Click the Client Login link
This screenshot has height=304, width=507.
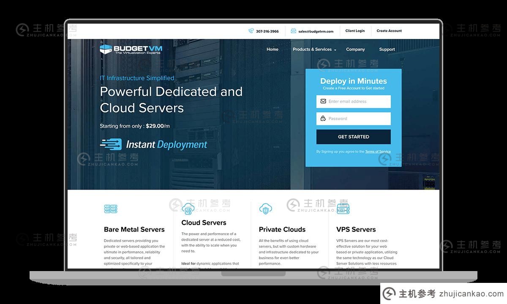pyautogui.click(x=355, y=31)
